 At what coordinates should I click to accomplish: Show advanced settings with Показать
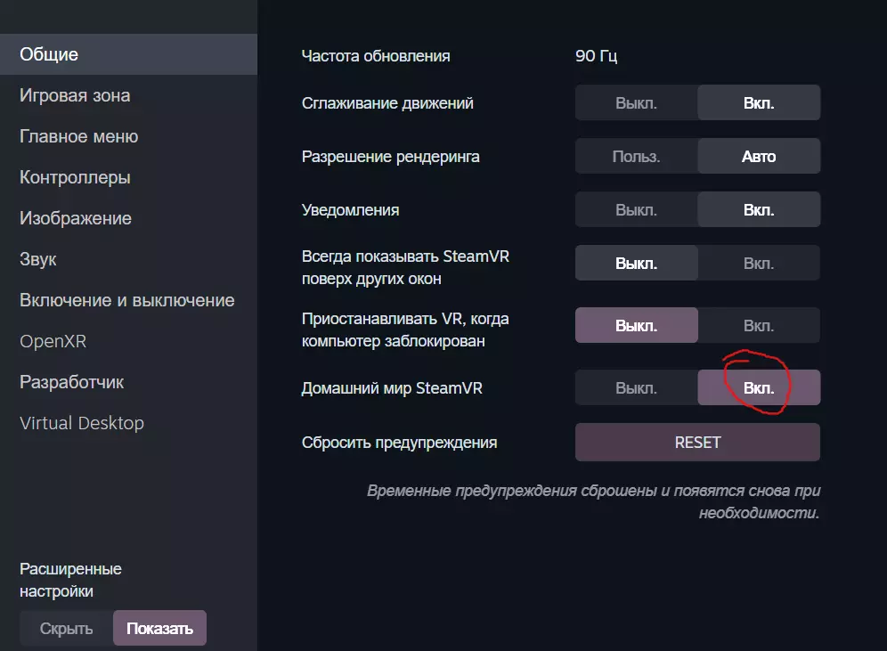coord(159,628)
